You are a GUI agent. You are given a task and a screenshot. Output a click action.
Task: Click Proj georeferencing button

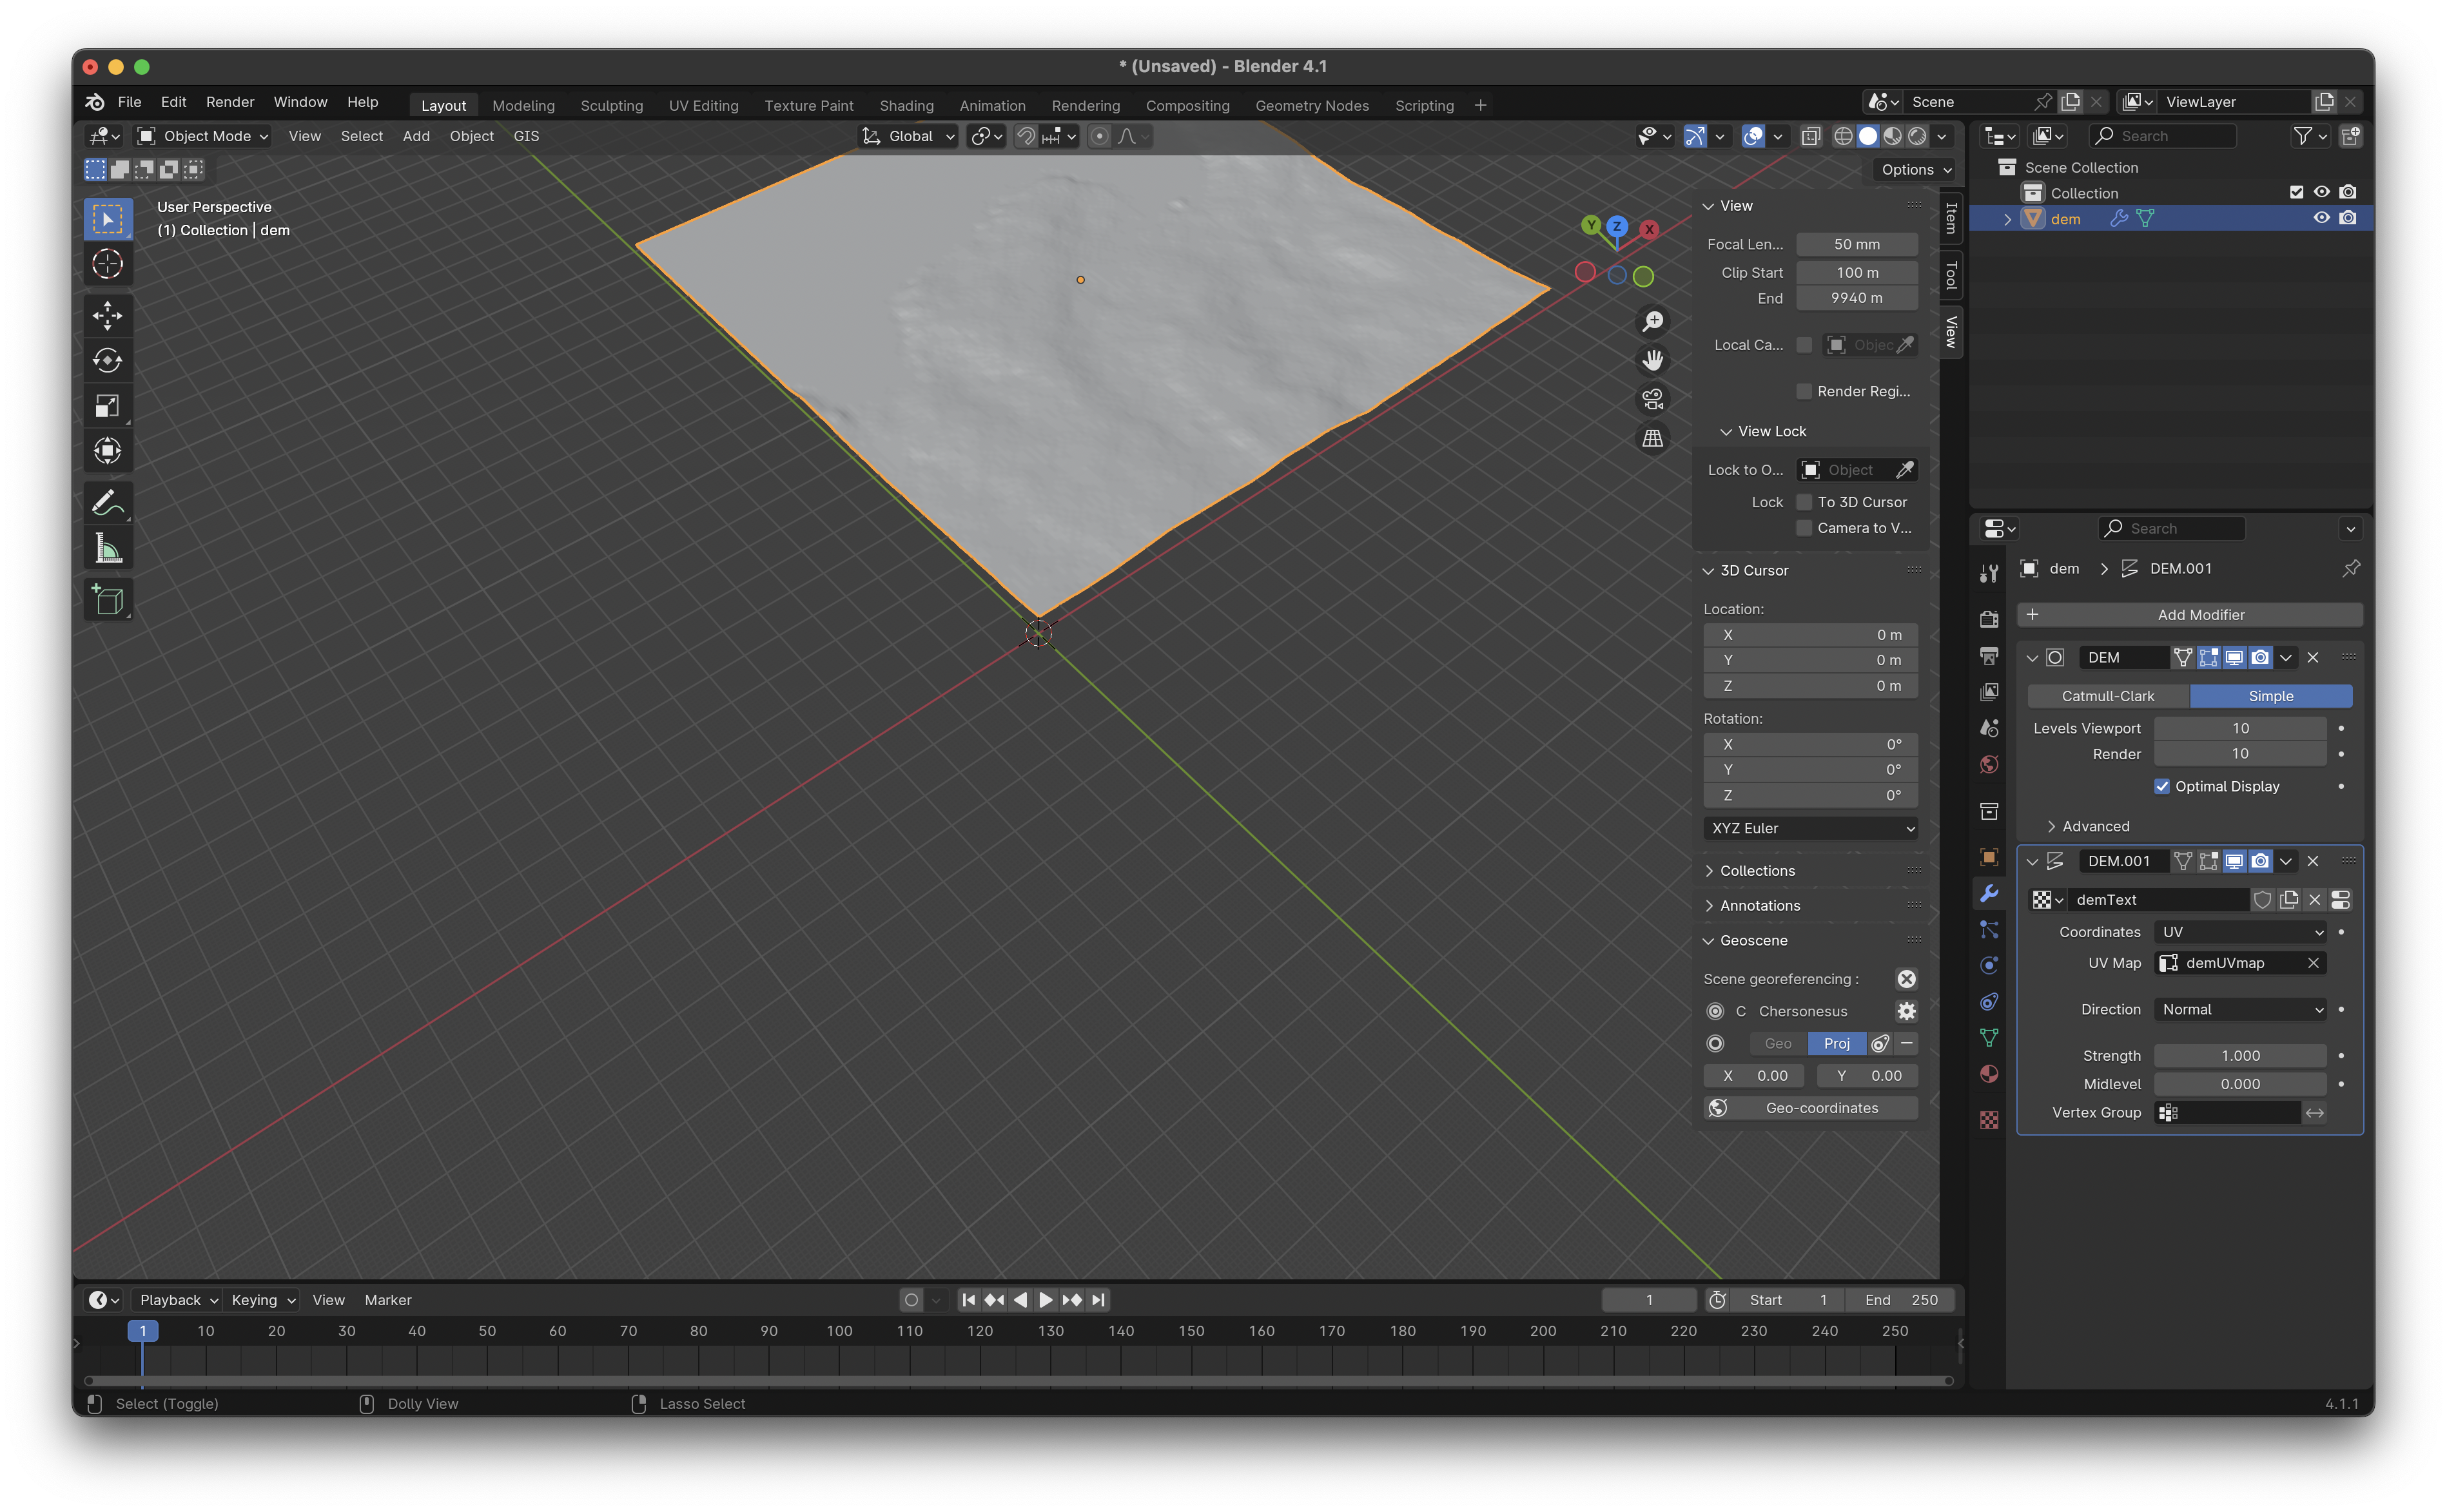(x=1836, y=1043)
